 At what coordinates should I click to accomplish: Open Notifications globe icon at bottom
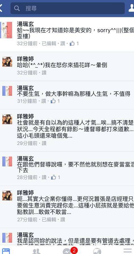pos(97,251)
